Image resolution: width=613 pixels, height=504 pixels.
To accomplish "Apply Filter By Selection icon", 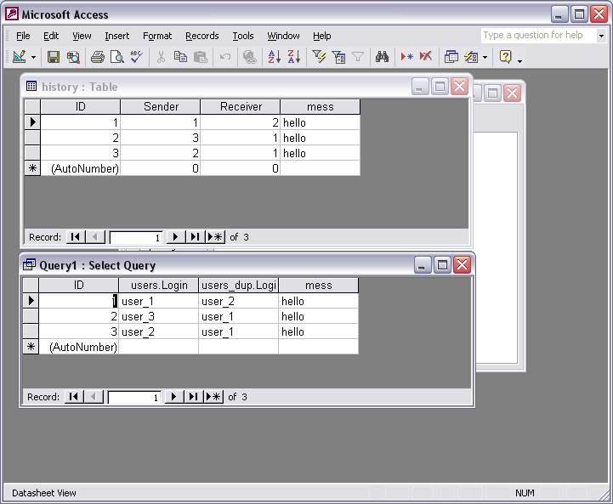I will pyautogui.click(x=319, y=57).
